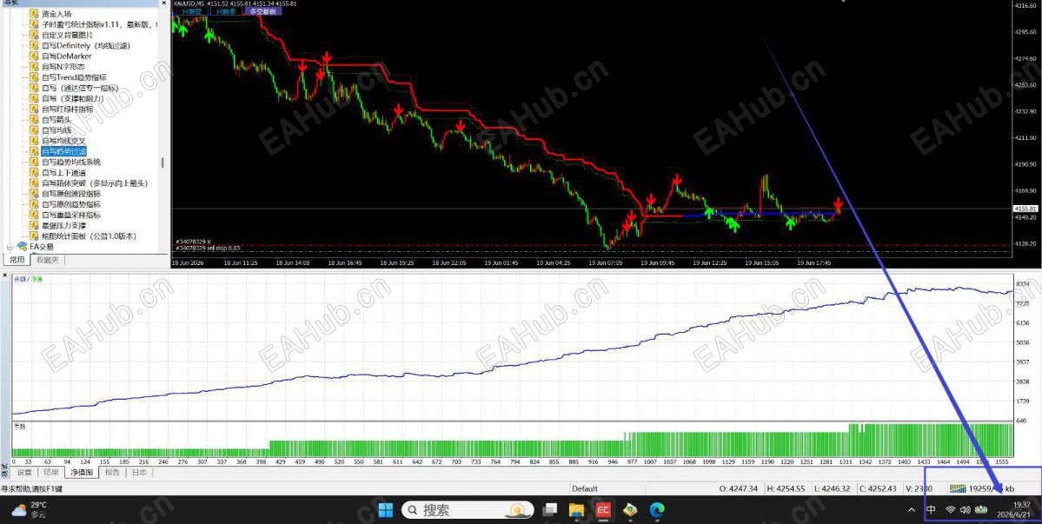Viewport: 1042px width, 524px height.
Task: Toggle the 多空都做 chart button
Action: pos(262,11)
